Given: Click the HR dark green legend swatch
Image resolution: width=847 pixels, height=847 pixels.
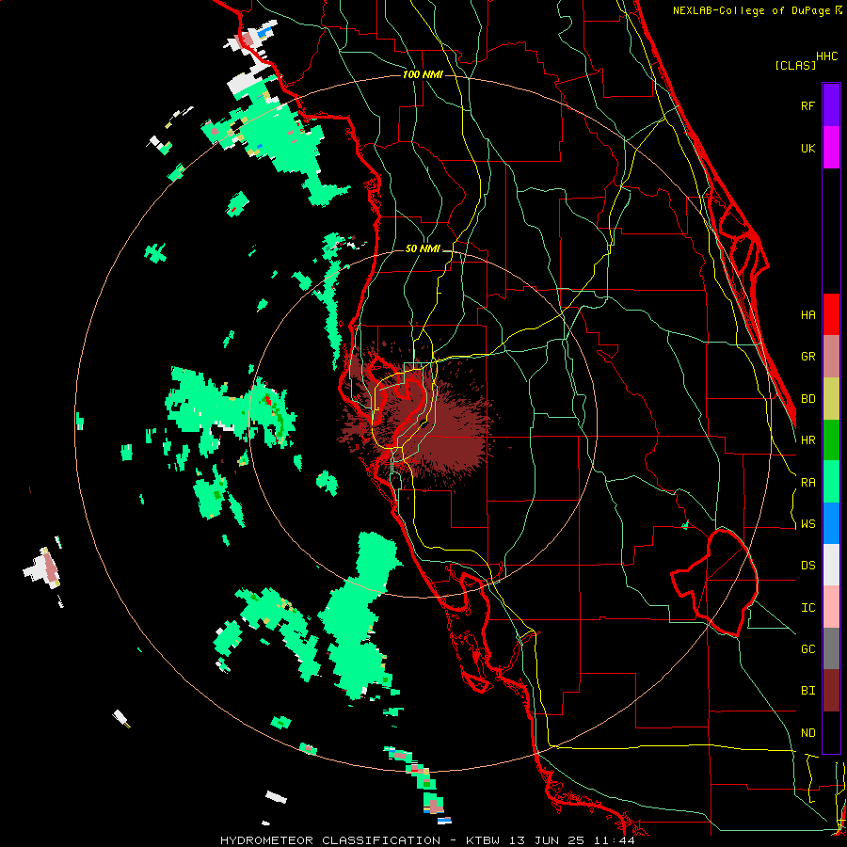Looking at the screenshot, I should click(x=831, y=440).
